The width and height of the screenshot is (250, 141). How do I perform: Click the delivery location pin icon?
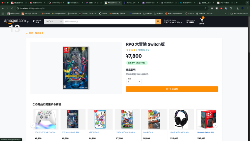click(x=34, y=21)
